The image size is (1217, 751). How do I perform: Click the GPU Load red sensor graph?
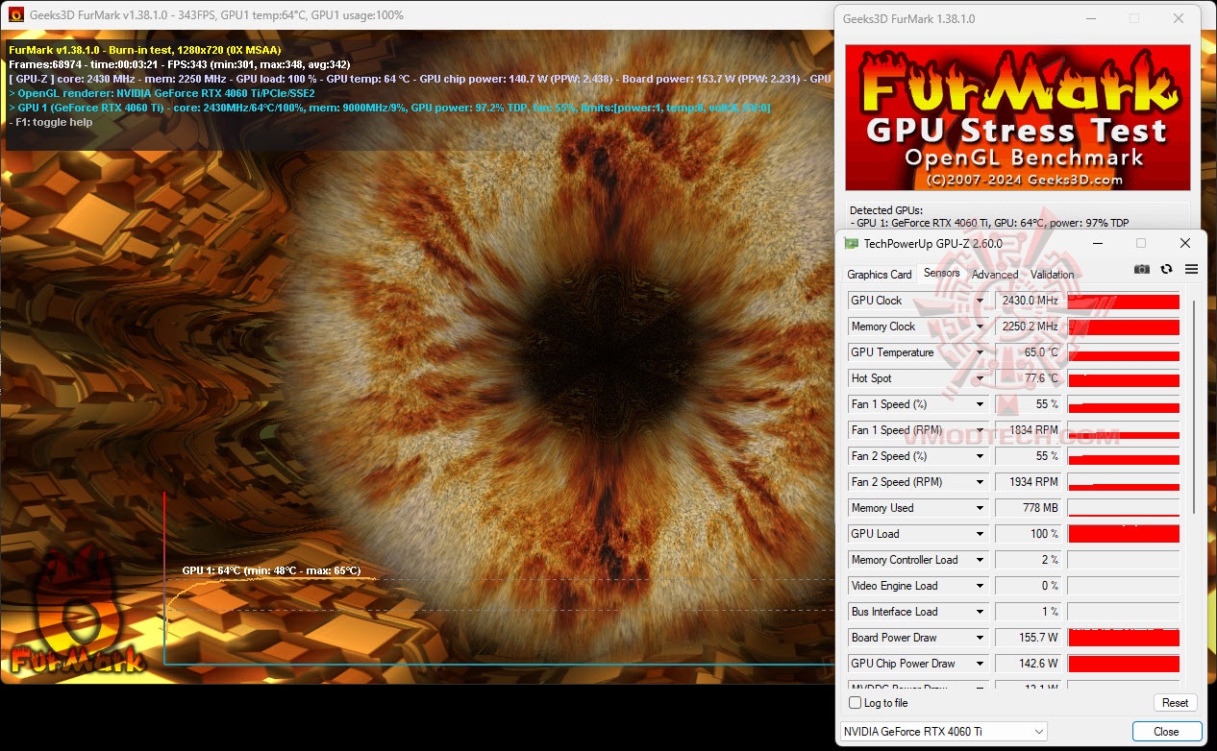pyautogui.click(x=1124, y=534)
